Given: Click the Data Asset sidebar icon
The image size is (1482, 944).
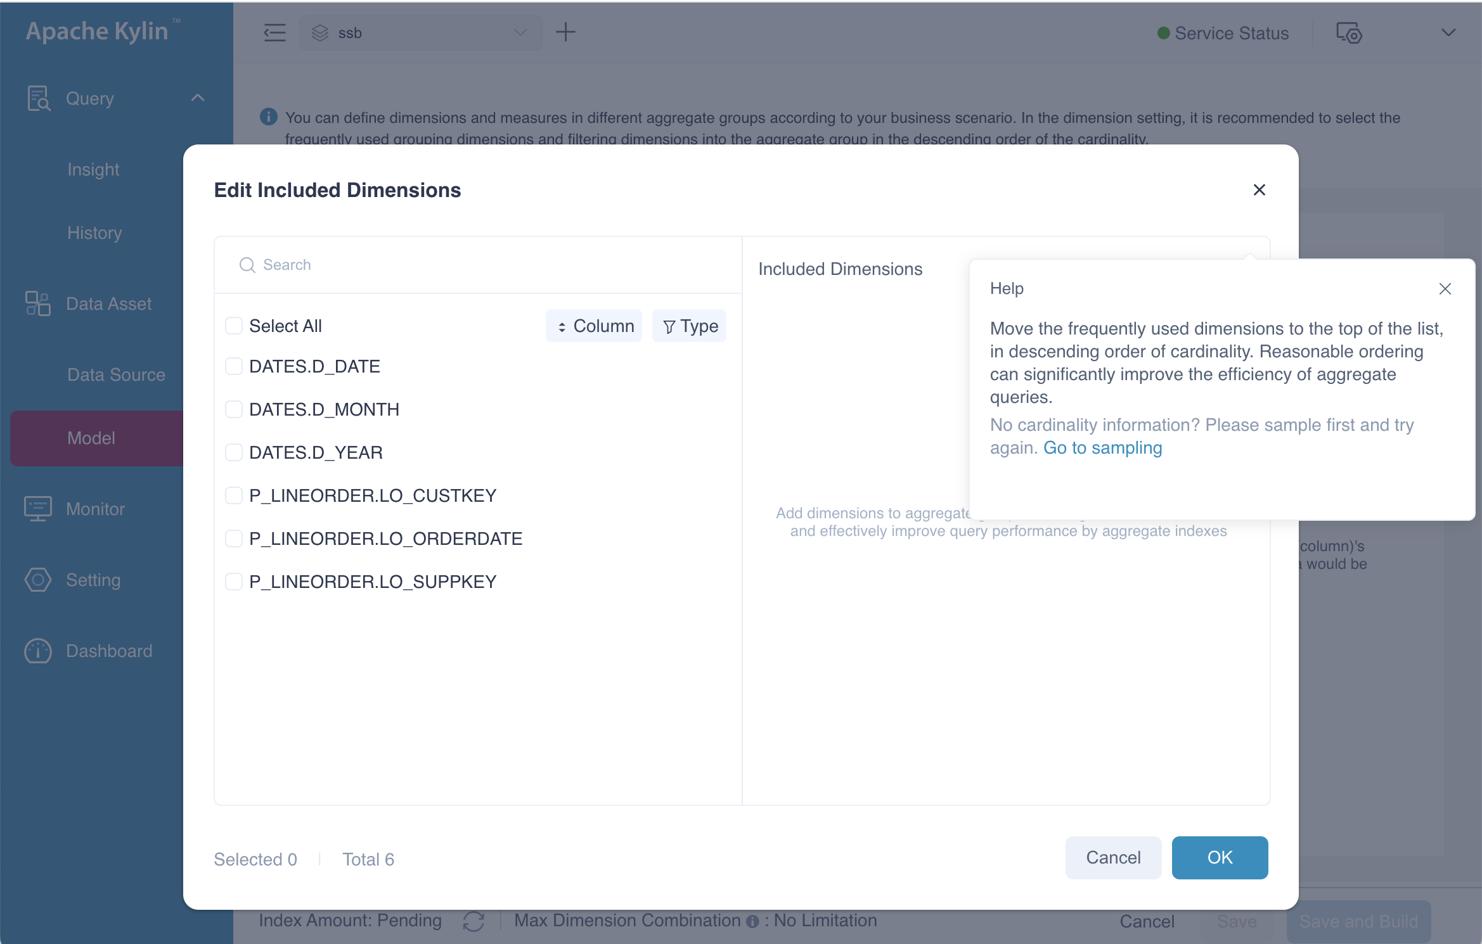Looking at the screenshot, I should coord(38,303).
